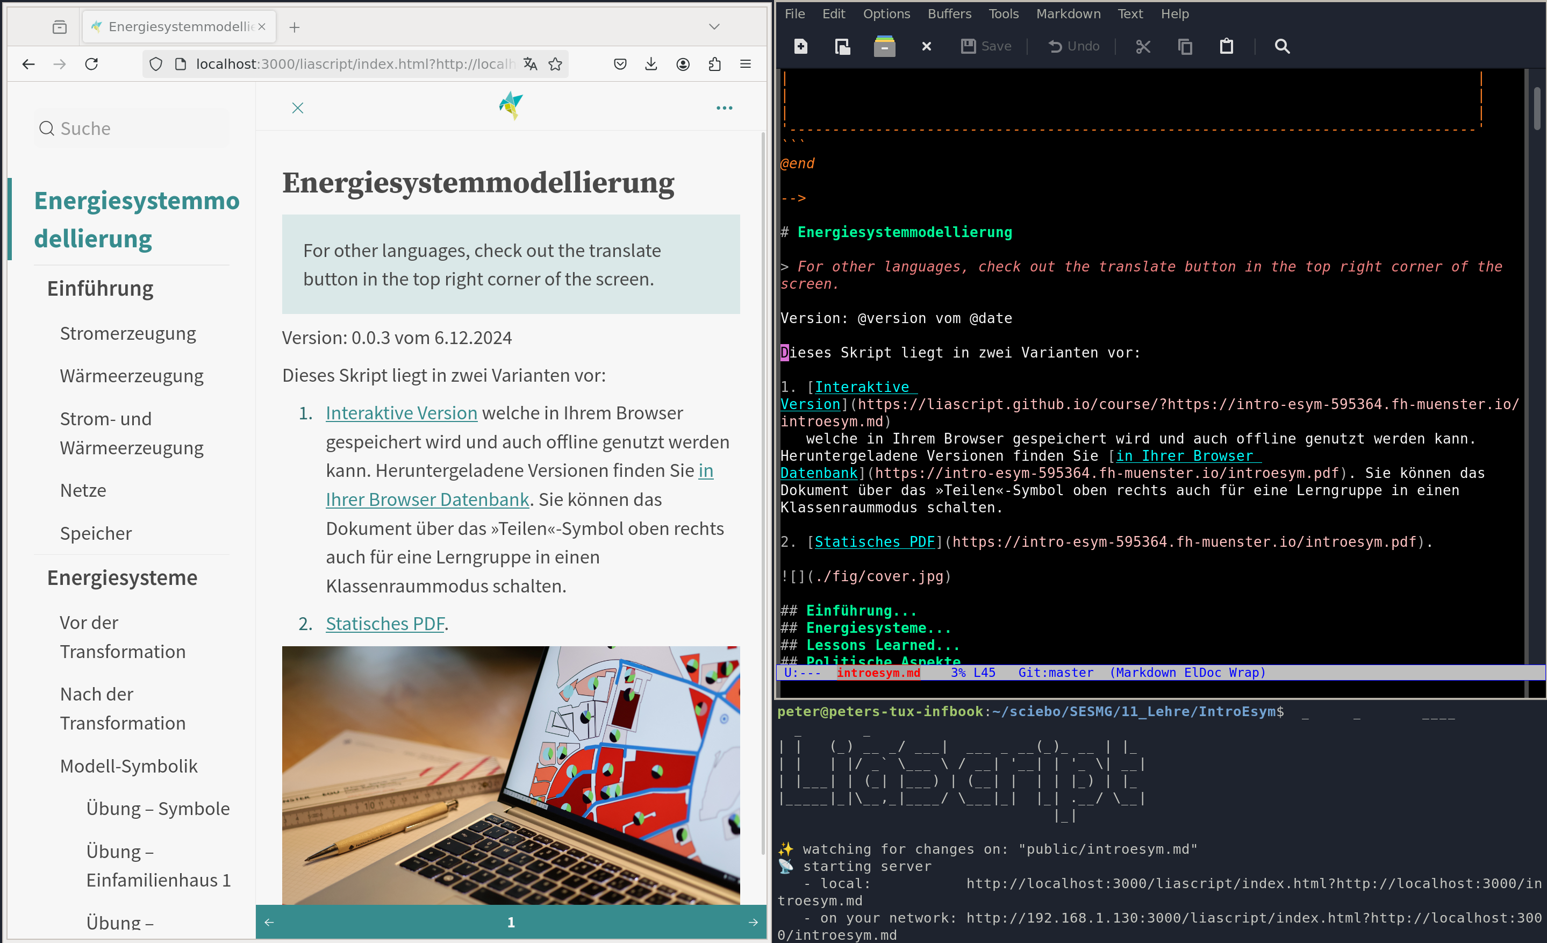The width and height of the screenshot is (1547, 943).
Task: Open Emacs Buffers menu
Action: pos(949,14)
